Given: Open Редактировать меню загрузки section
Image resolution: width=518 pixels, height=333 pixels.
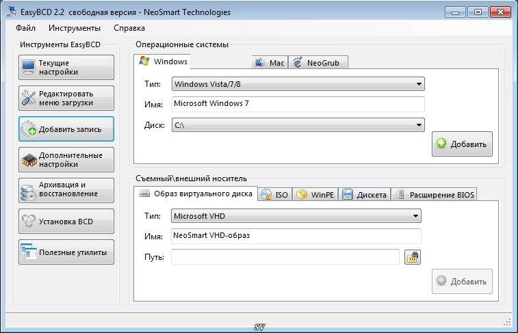Looking at the screenshot, I should [x=66, y=98].
